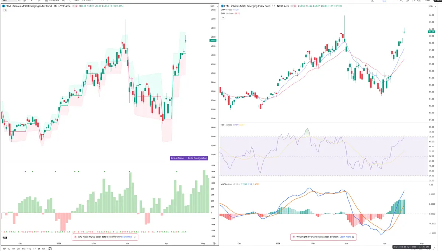Click the EEM symbol title on left chart
Screen dimensions: 442x251
tap(38, 6)
